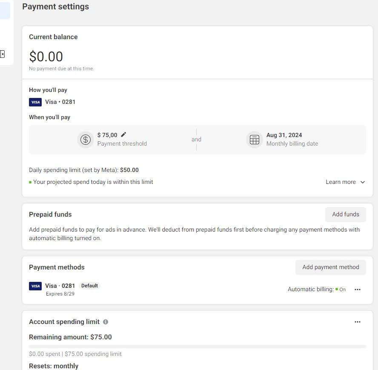Click the $ 75,00 payment threshold value

107,135
